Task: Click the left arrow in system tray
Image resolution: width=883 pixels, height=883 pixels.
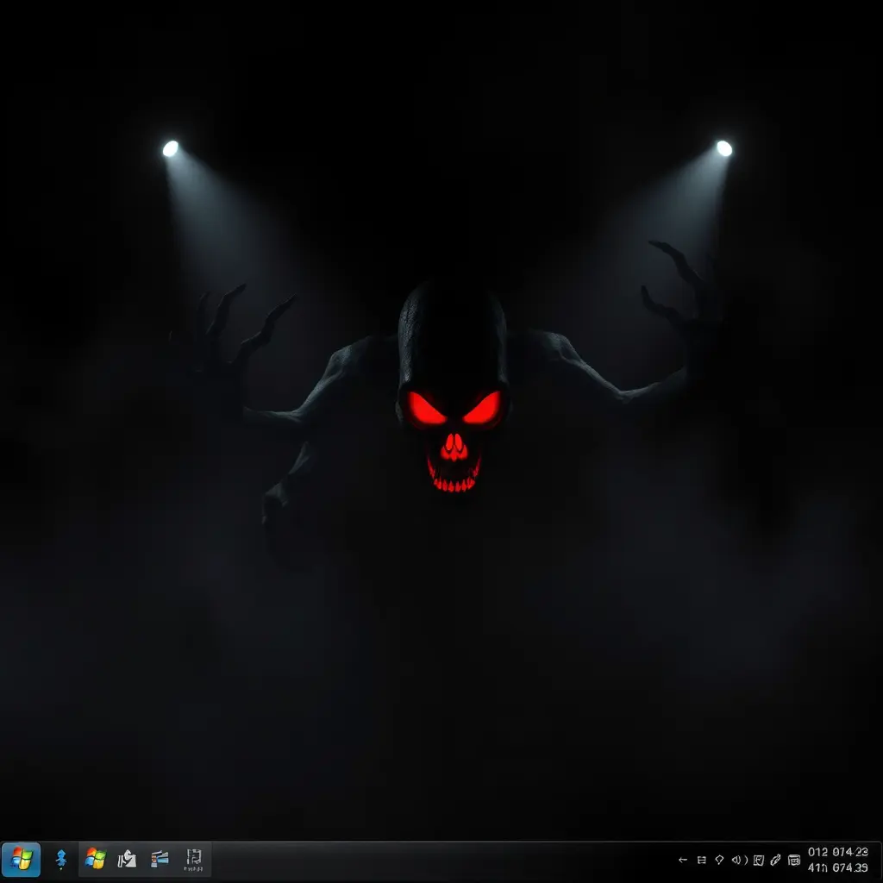Action: [683, 860]
